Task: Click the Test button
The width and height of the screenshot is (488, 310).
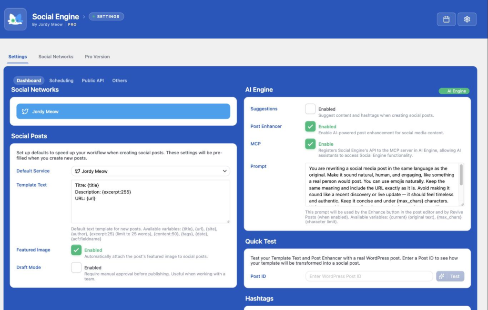Action: click(x=450, y=276)
